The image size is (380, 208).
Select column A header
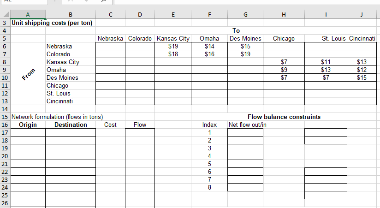point(28,15)
